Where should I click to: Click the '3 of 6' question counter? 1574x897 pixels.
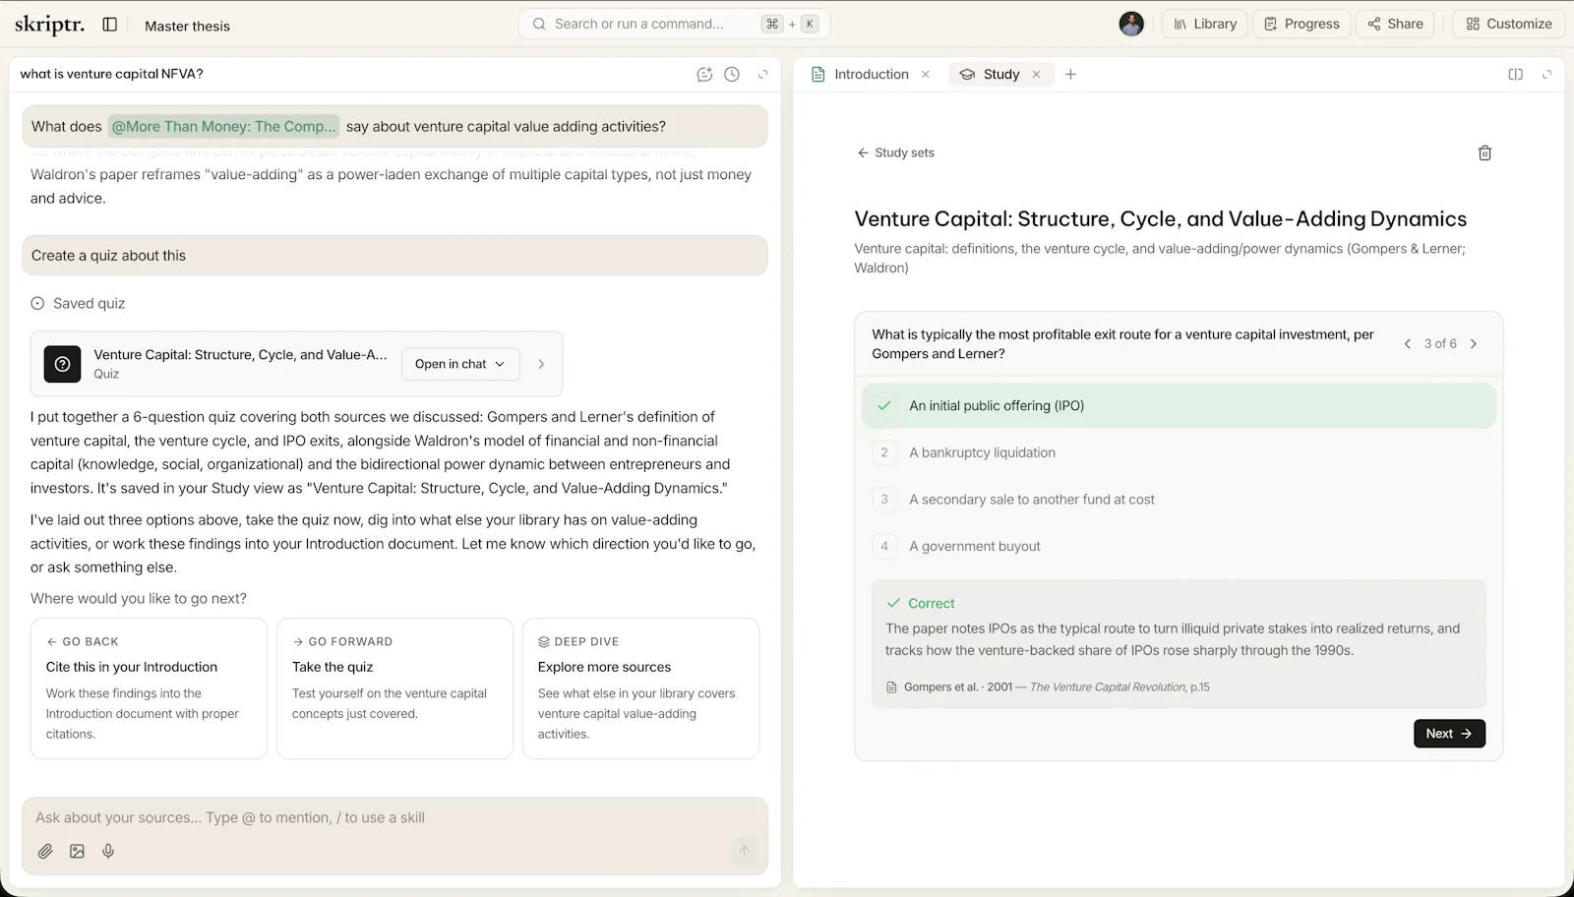1440,343
